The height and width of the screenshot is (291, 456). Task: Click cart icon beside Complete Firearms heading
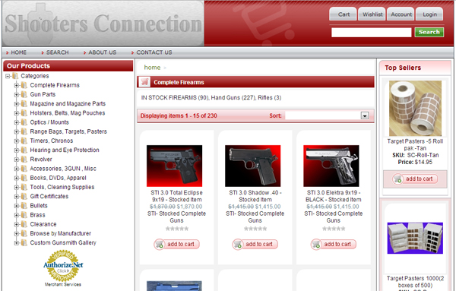tap(144, 82)
